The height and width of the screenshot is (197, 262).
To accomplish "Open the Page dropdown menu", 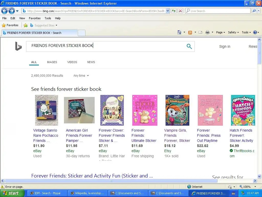I will click(220, 32).
